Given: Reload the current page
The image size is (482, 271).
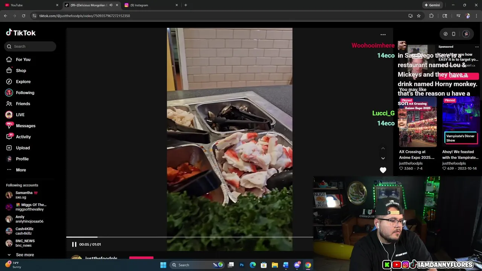Looking at the screenshot, I should point(23,16).
